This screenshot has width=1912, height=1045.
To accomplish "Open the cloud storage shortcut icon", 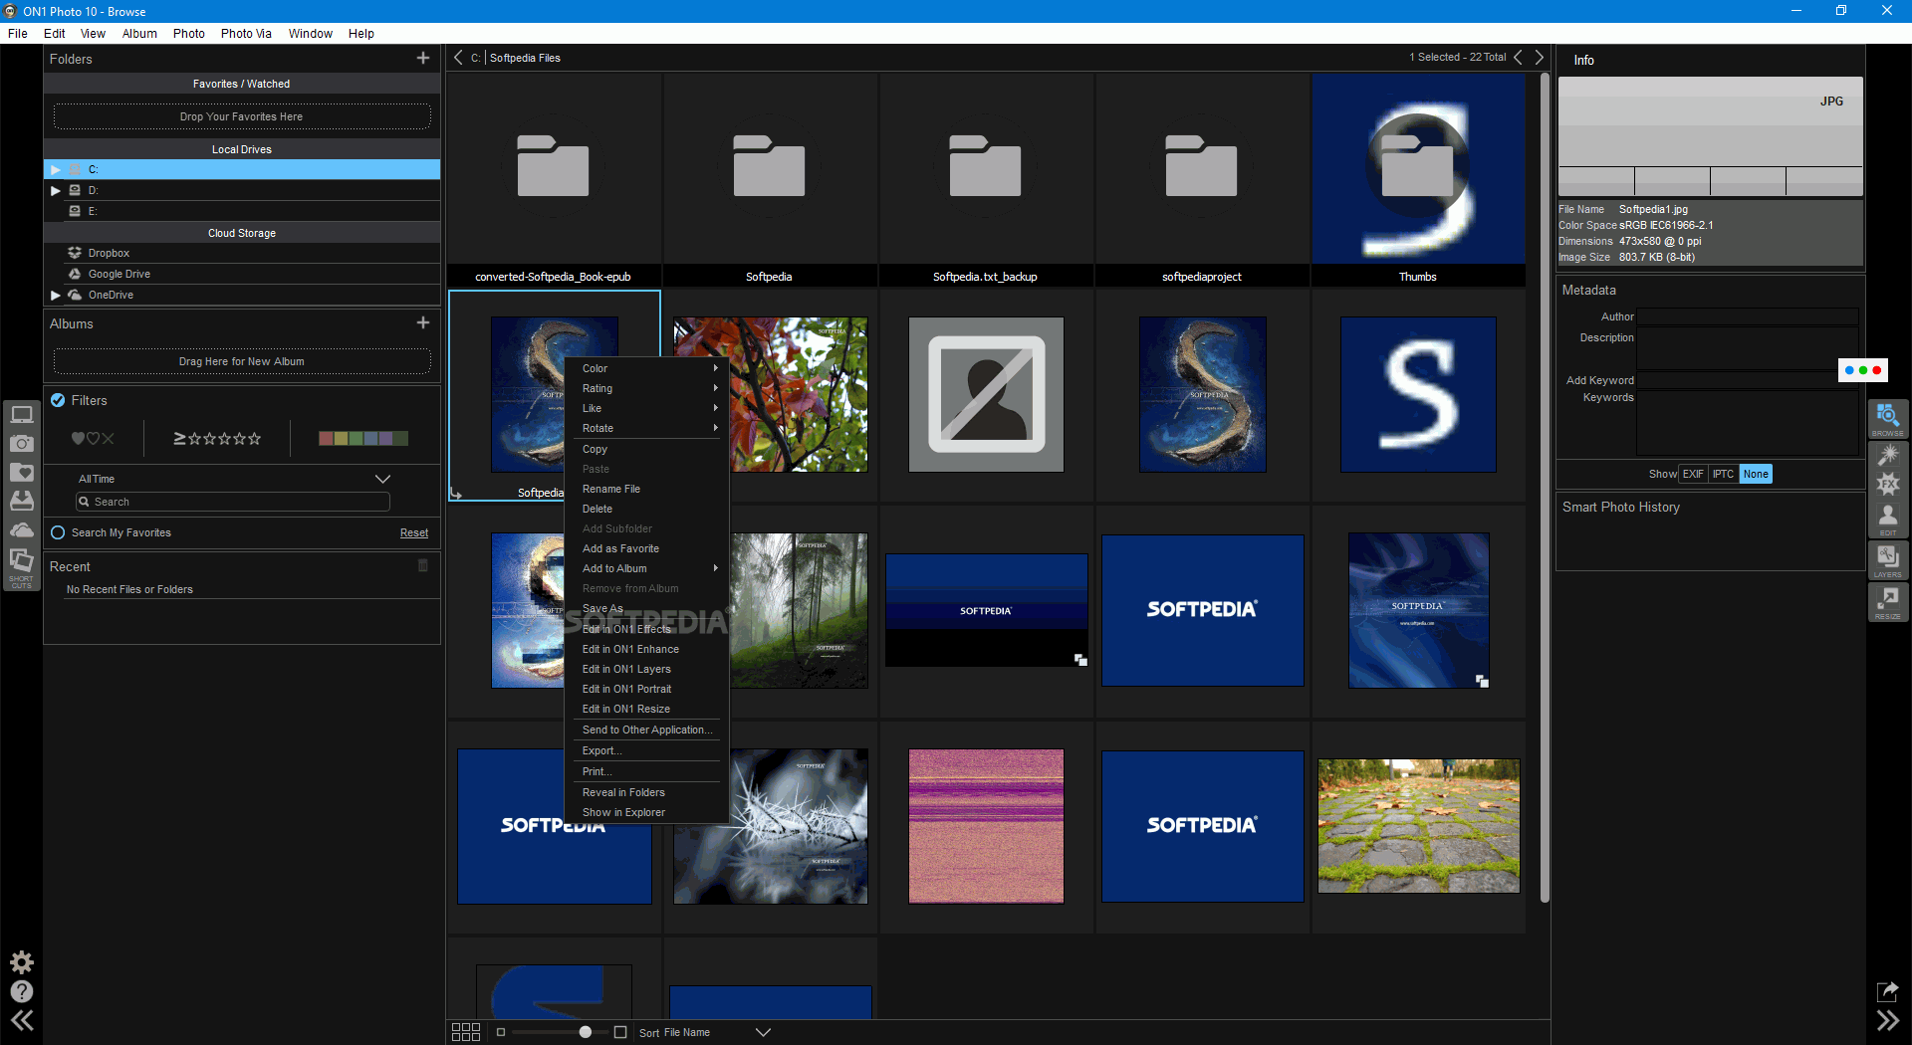I will coord(22,529).
